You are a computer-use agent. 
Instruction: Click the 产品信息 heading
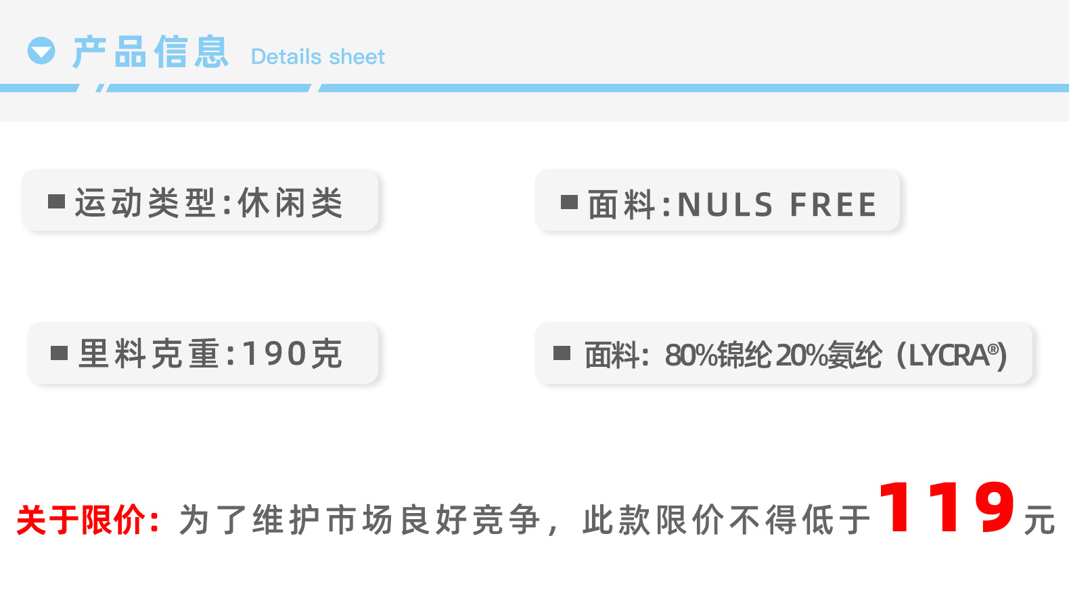(x=150, y=52)
